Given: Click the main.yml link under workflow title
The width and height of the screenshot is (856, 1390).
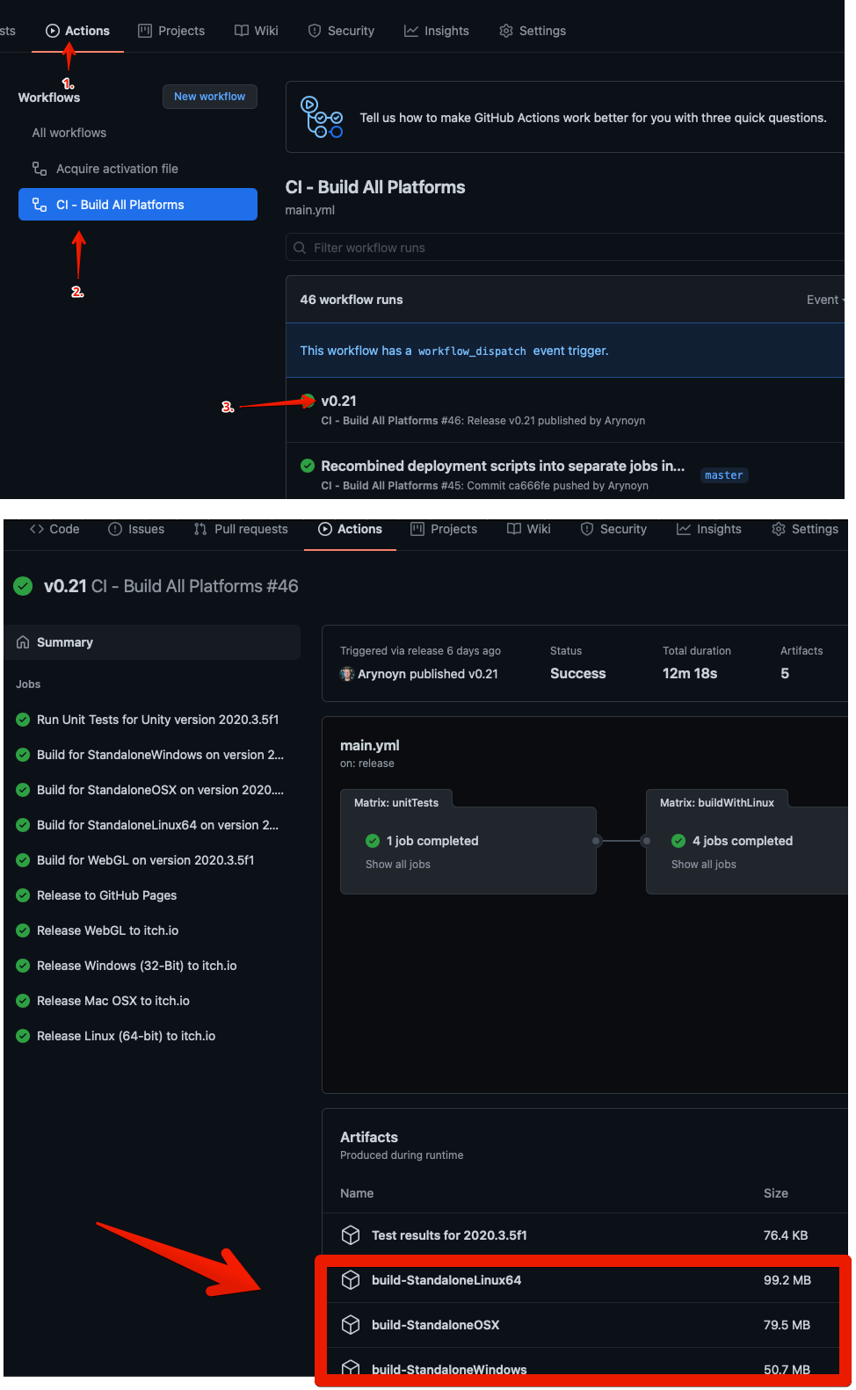Looking at the screenshot, I should pos(310,210).
